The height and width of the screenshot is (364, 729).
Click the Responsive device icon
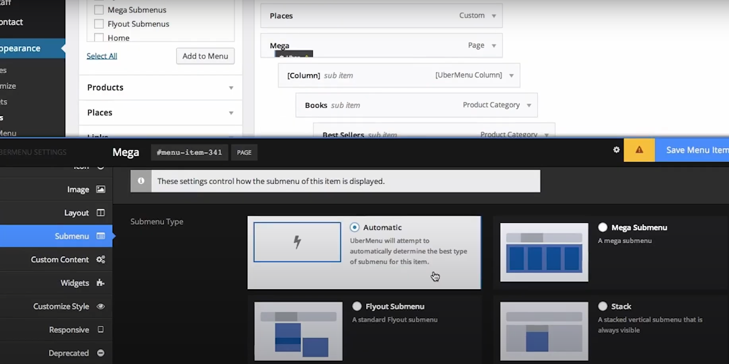[101, 330]
